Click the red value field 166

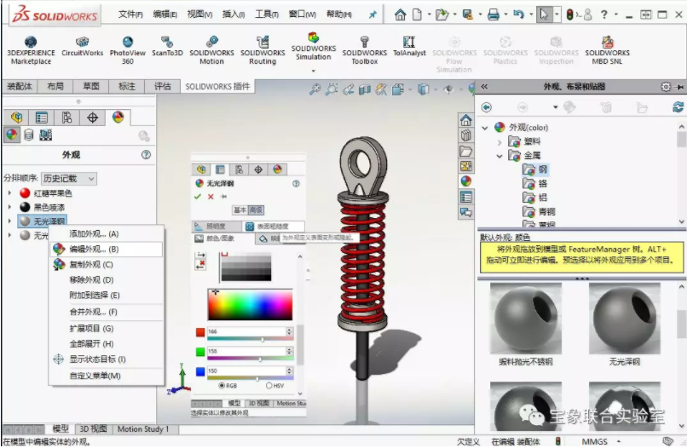[246, 331]
